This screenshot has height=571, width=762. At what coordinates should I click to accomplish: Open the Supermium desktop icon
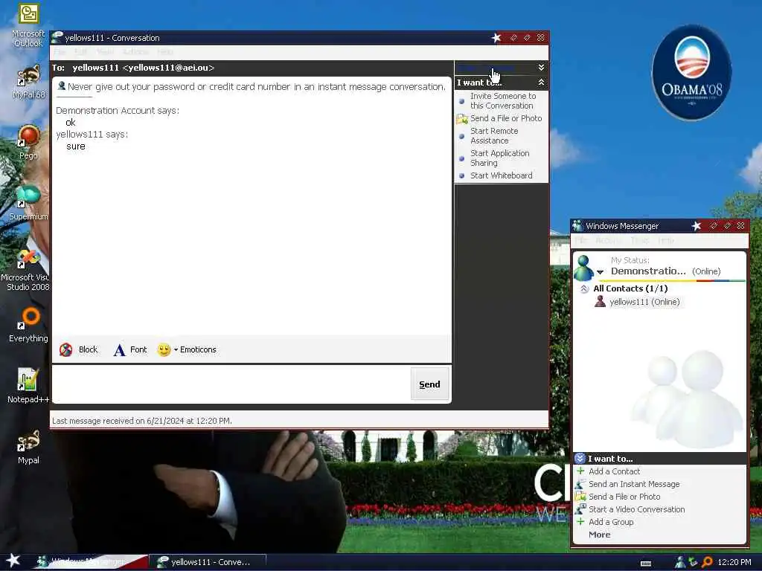(28, 203)
